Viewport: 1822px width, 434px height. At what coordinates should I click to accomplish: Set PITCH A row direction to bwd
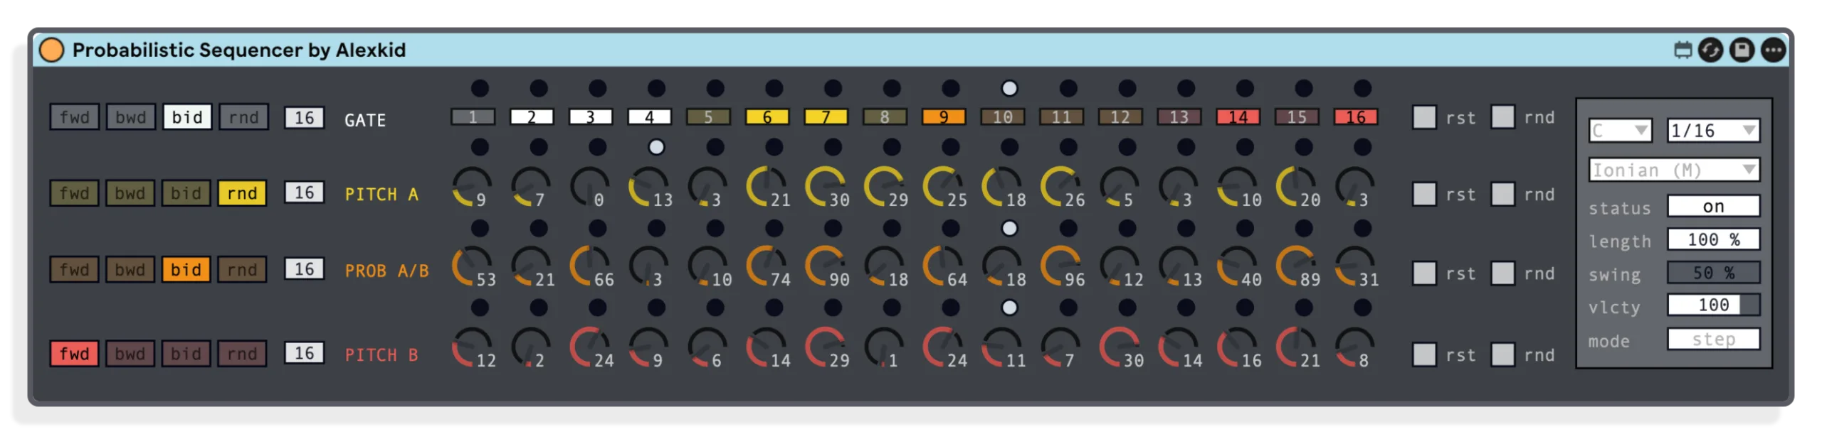130,193
